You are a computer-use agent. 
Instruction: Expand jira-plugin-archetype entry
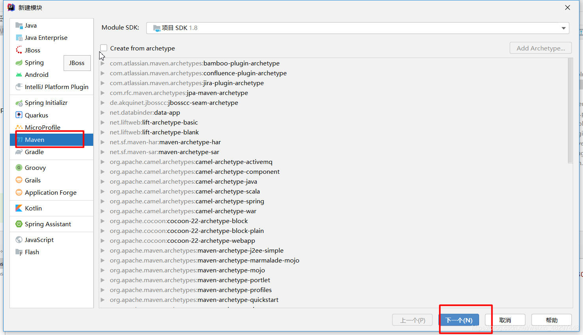click(x=103, y=83)
